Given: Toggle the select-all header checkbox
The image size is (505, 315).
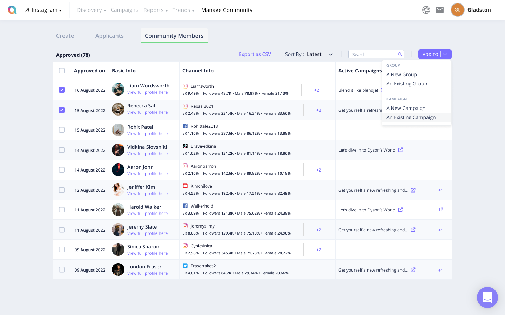Looking at the screenshot, I should pos(62,71).
